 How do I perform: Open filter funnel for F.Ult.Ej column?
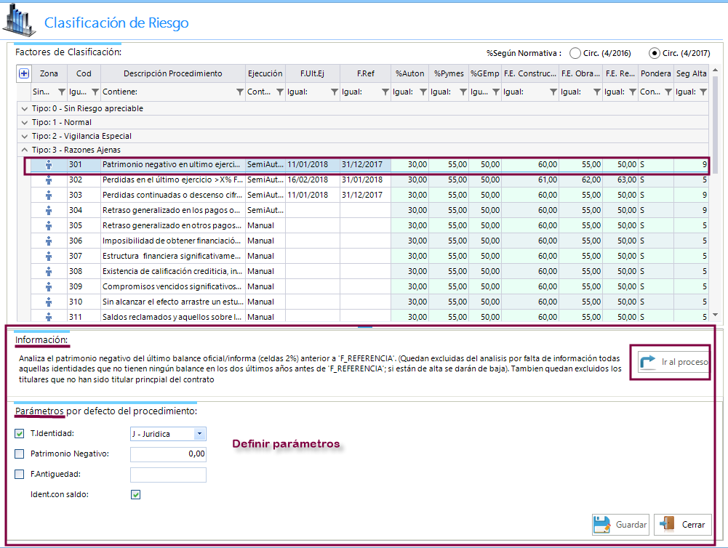335,92
